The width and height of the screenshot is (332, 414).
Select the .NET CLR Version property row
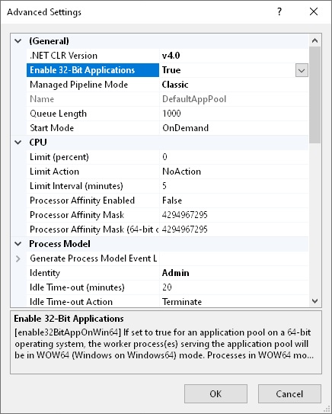(168, 56)
